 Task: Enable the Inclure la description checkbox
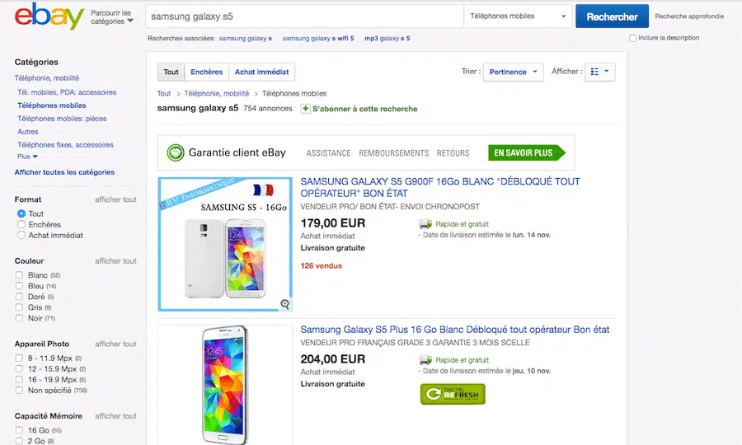632,38
